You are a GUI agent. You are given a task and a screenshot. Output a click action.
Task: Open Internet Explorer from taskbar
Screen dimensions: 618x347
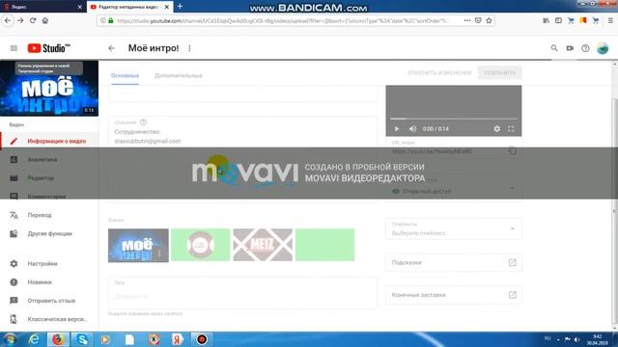tap(34, 339)
